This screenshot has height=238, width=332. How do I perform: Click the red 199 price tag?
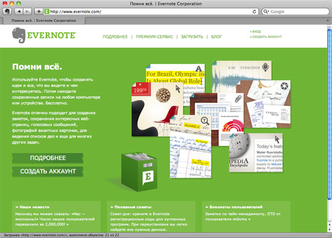coord(141,90)
